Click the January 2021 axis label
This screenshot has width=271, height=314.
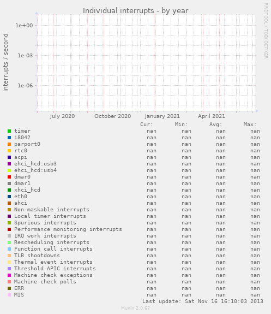pos(162,116)
